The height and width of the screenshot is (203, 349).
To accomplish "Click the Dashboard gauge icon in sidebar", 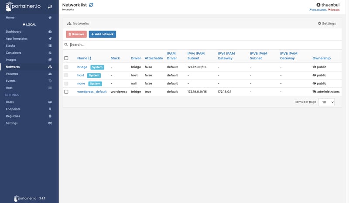I will coord(50,32).
